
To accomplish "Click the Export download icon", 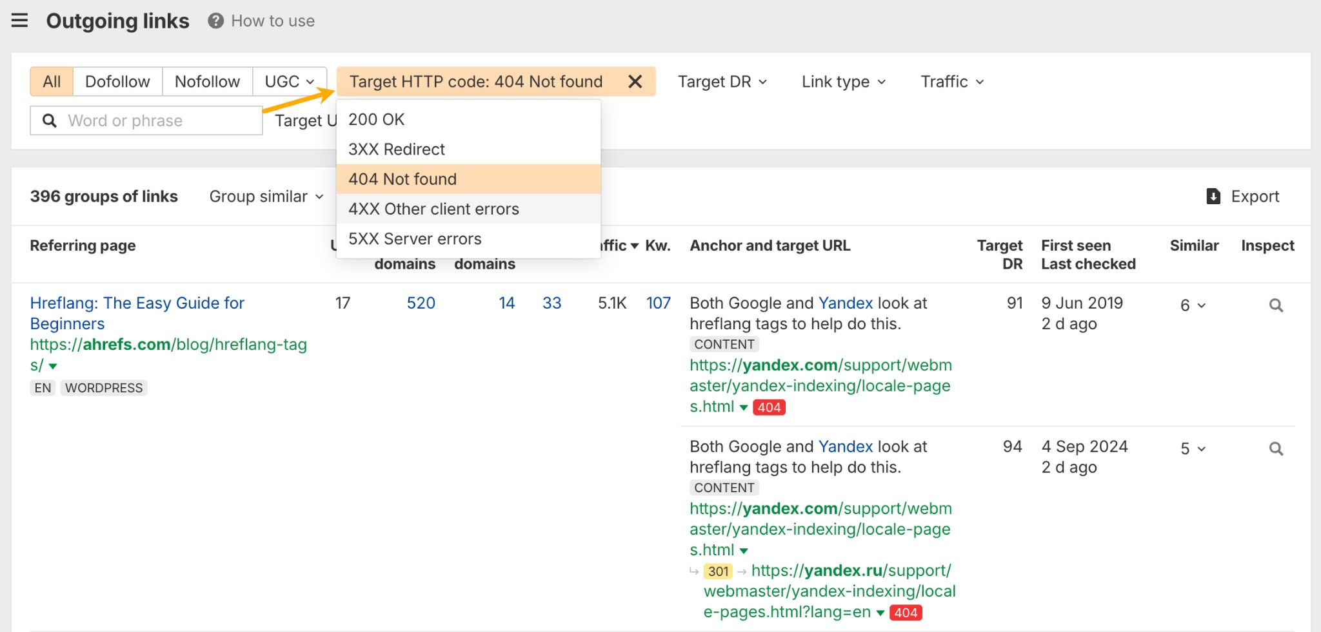I will coord(1213,196).
